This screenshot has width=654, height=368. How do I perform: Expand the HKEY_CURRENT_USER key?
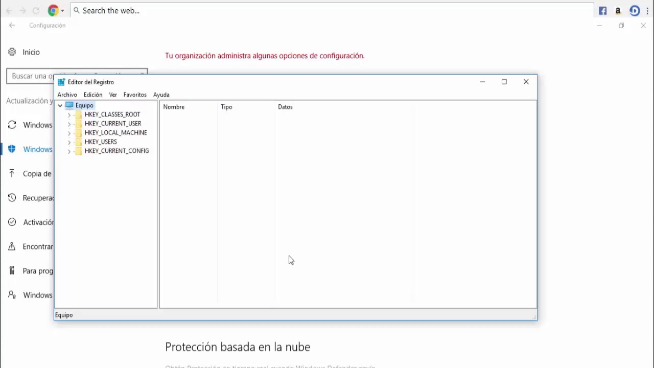coord(69,124)
